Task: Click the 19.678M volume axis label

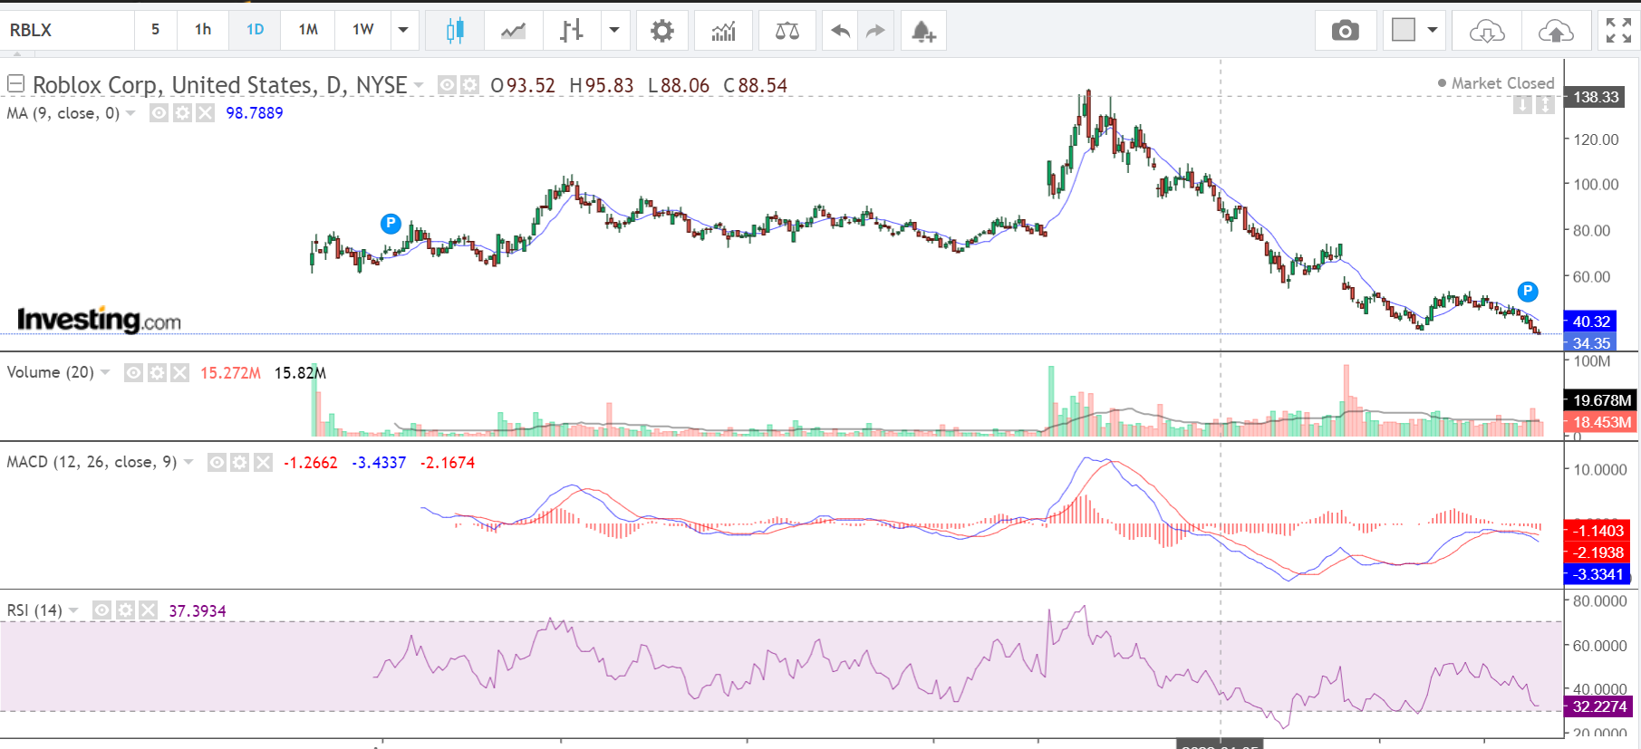Action: pos(1602,400)
